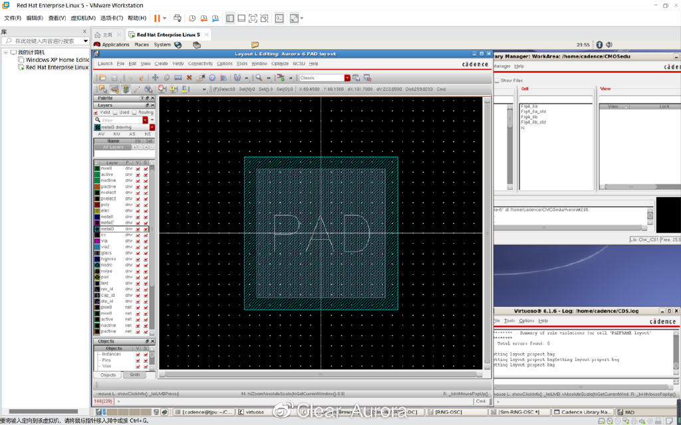Open the VMware console view icon
Viewport: 681px width, 425px height.
(x=280, y=18)
